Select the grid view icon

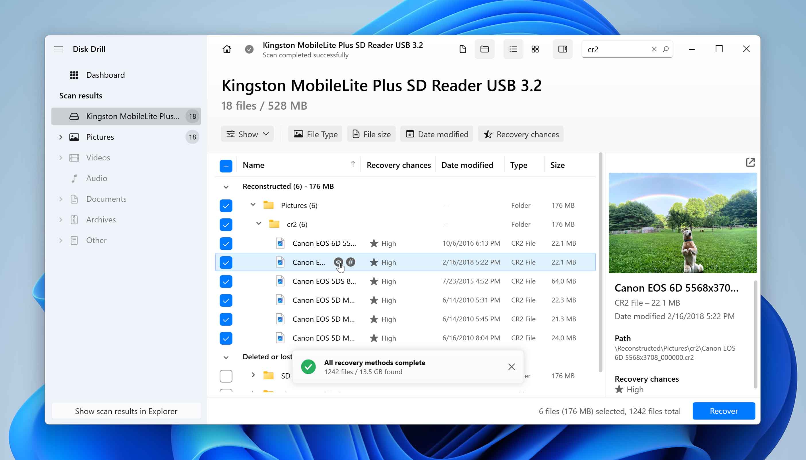[x=535, y=49]
